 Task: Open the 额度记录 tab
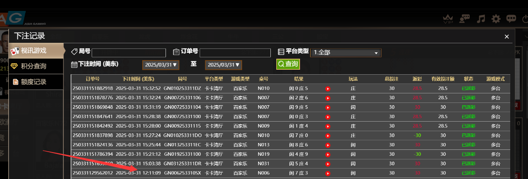tap(36, 82)
